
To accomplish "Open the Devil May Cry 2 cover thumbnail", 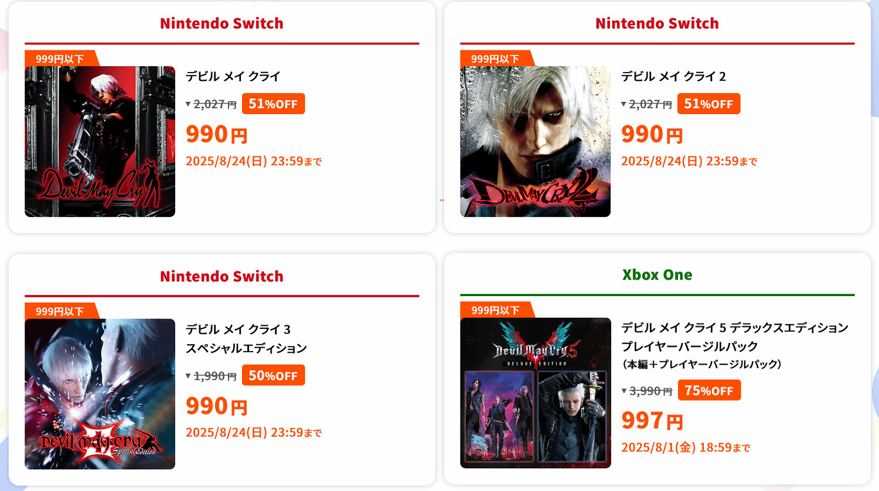I will (535, 142).
